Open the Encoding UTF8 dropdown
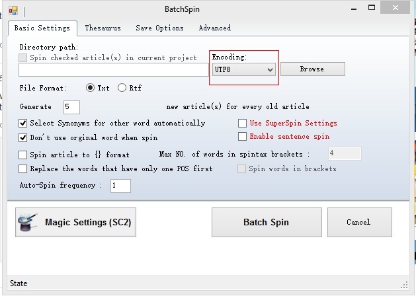Image resolution: width=416 pixels, height=298 pixels. (x=243, y=69)
